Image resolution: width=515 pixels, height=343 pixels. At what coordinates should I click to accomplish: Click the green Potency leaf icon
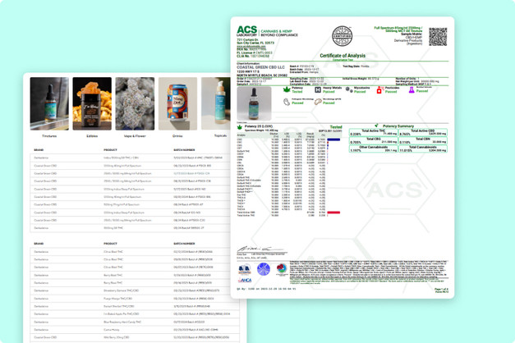(287, 89)
